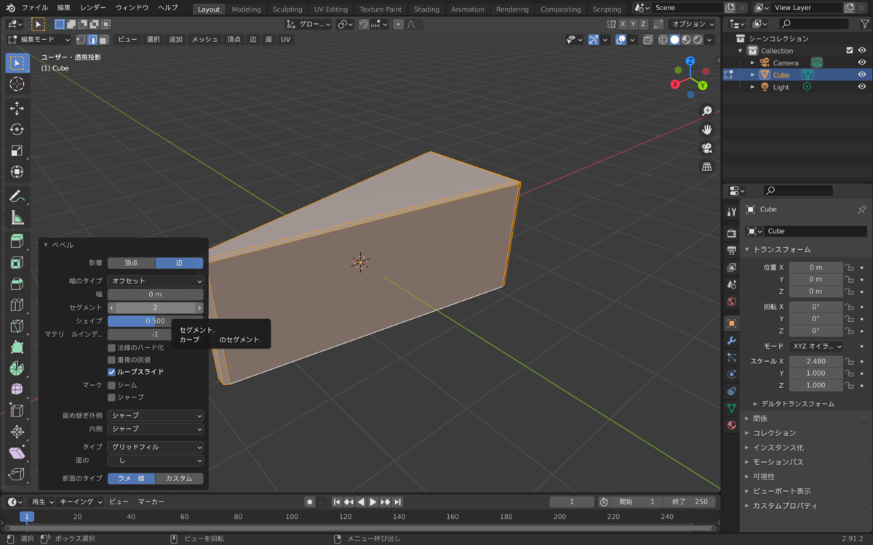Image resolution: width=873 pixels, height=545 pixels.
Task: Enable the シーム mark checkbox
Action: pos(112,385)
